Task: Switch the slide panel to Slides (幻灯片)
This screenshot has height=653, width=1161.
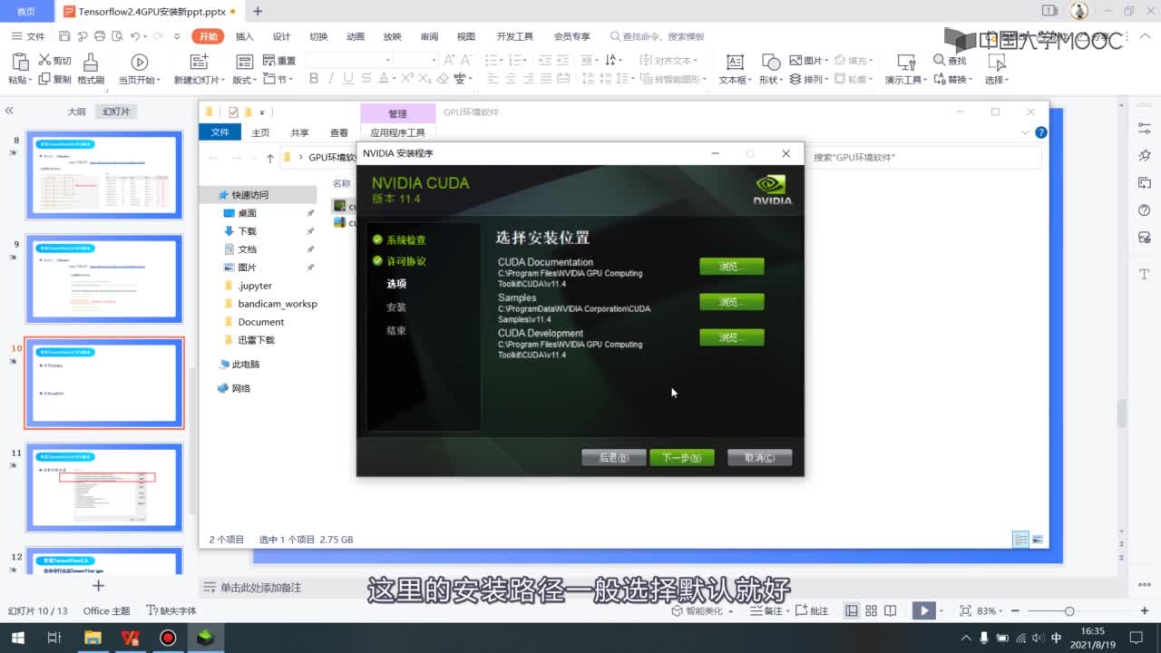Action: click(116, 112)
